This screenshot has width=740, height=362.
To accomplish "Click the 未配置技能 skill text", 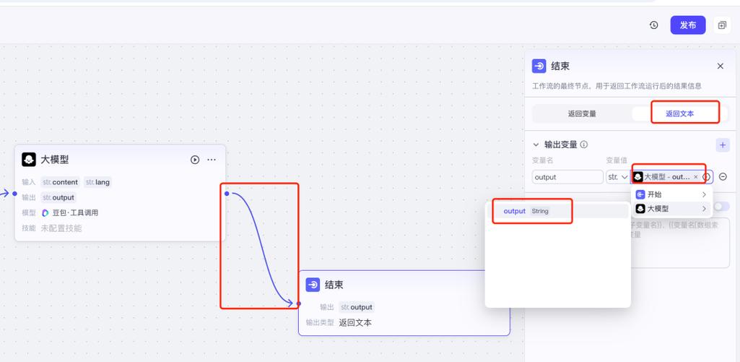I will tap(61, 228).
